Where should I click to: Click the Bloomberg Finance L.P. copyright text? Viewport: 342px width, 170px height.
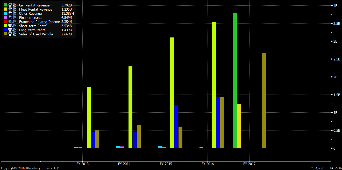coord(30,168)
